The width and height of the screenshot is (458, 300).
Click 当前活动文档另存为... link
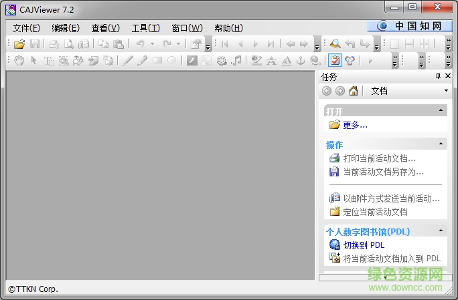click(383, 172)
